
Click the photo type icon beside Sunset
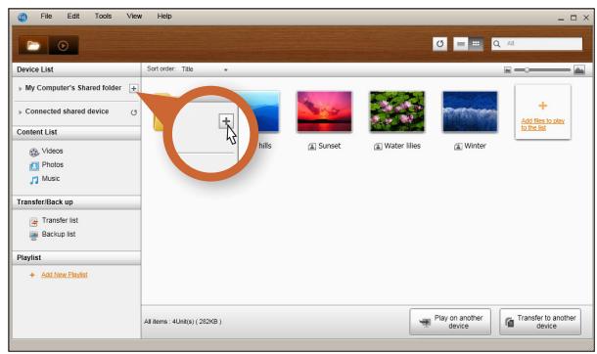(x=312, y=147)
